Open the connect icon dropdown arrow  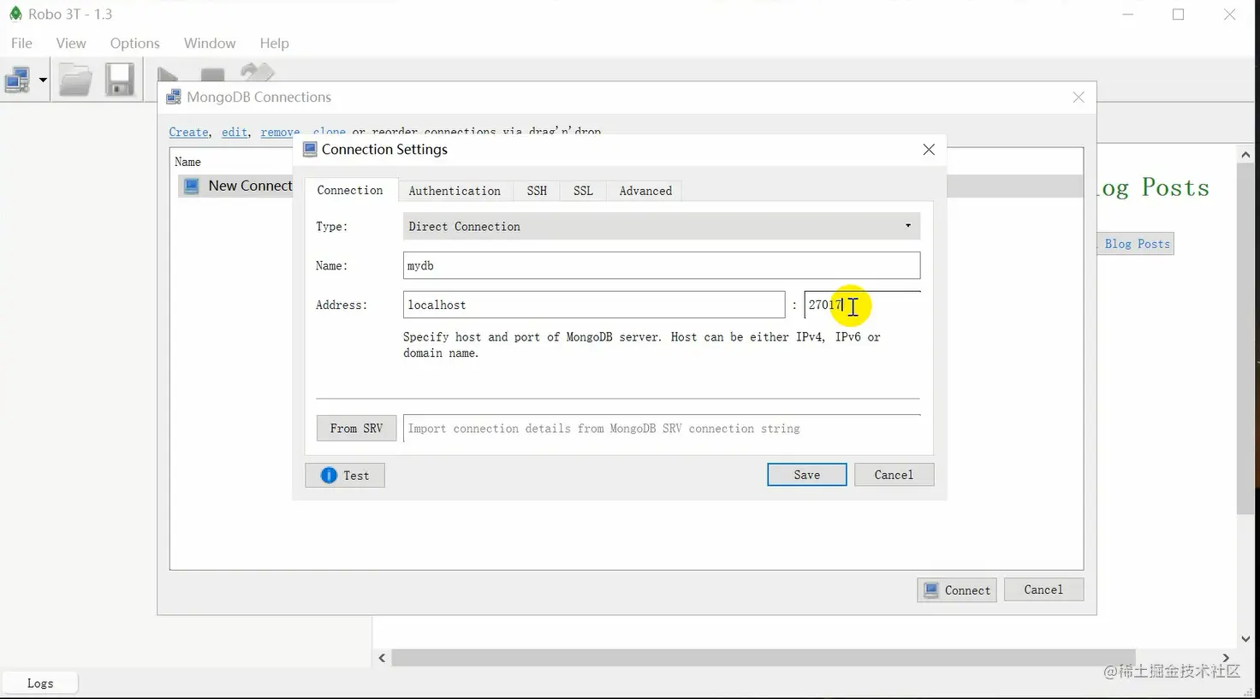tap(43, 80)
